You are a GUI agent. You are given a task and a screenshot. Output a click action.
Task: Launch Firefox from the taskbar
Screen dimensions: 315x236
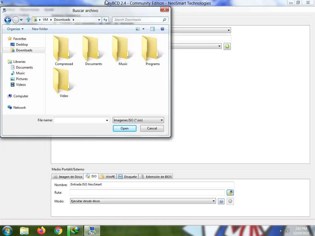coord(41,231)
